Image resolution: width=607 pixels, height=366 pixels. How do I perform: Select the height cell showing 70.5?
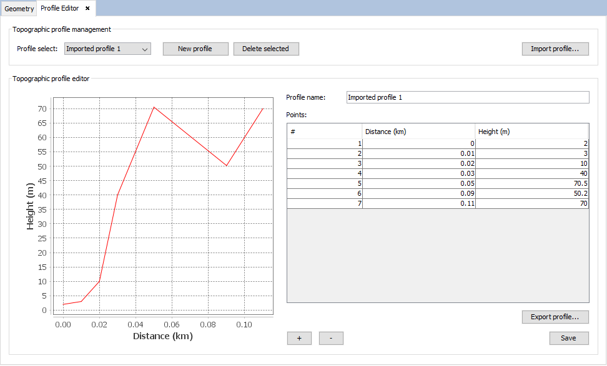coord(531,184)
